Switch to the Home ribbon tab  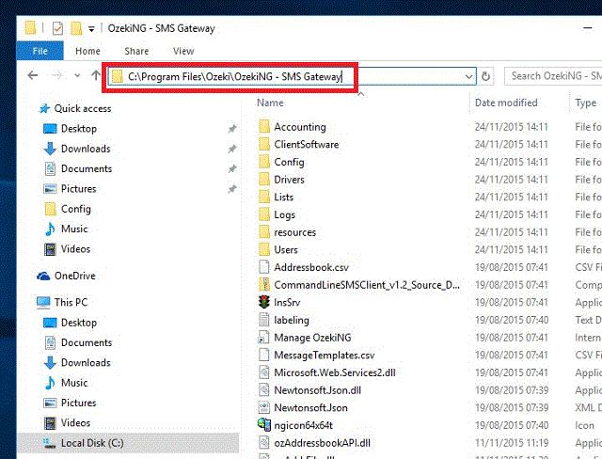tap(87, 51)
